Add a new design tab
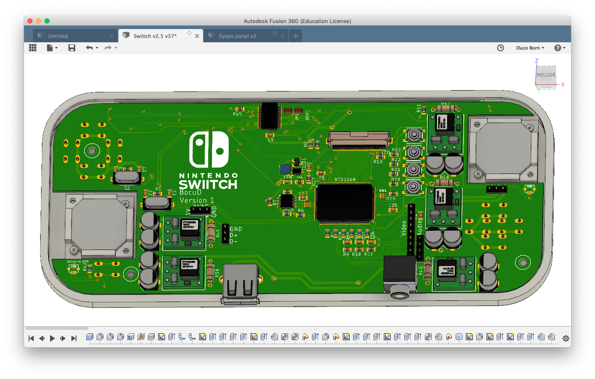 [x=295, y=36]
